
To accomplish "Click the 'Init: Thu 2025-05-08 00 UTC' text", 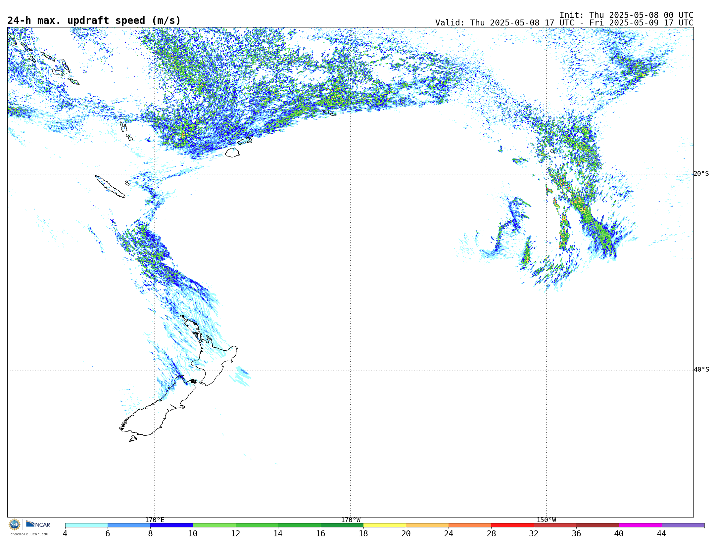I will coord(626,15).
